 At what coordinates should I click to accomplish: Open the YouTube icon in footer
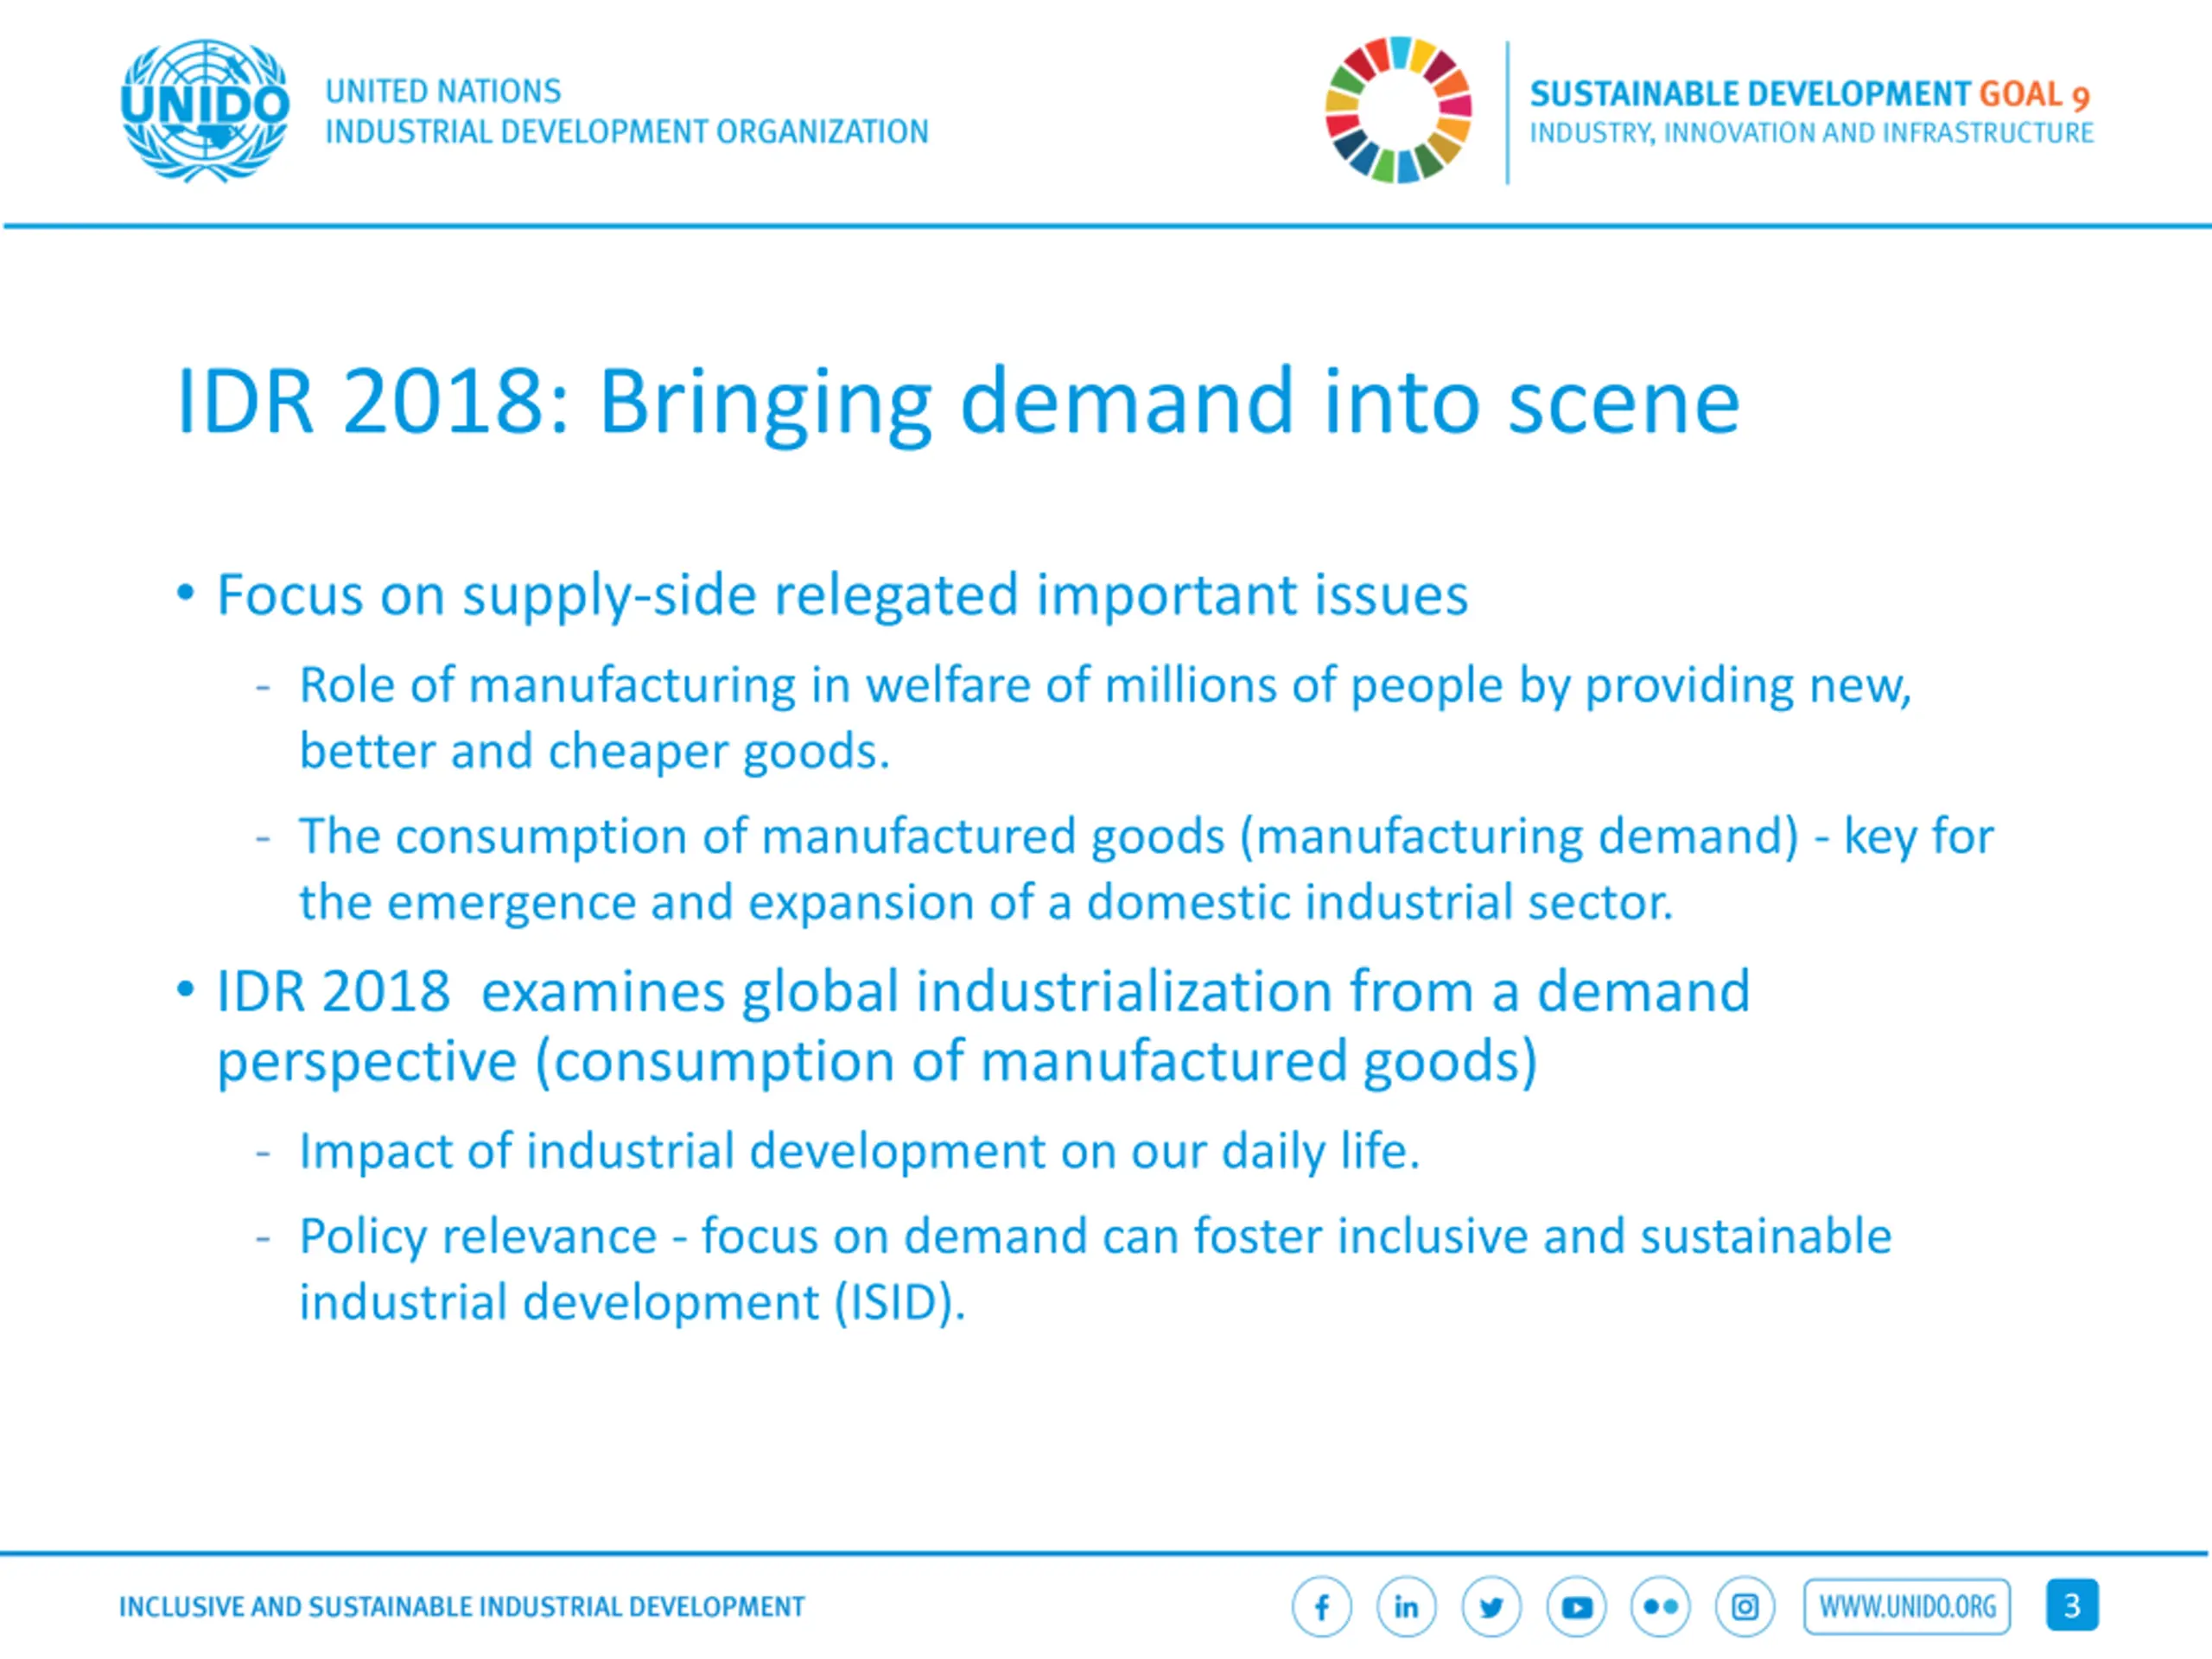tap(1576, 1607)
